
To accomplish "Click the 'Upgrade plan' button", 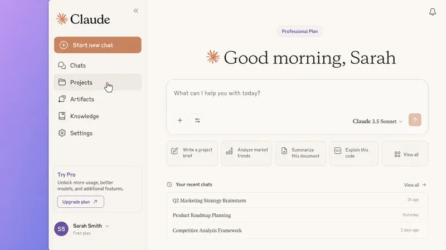I will click(80, 202).
